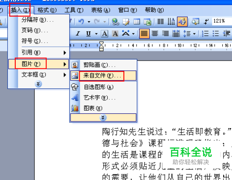Click the Insert Excel Worksheet icon
This screenshot has width=232, height=180.
tap(148, 22)
